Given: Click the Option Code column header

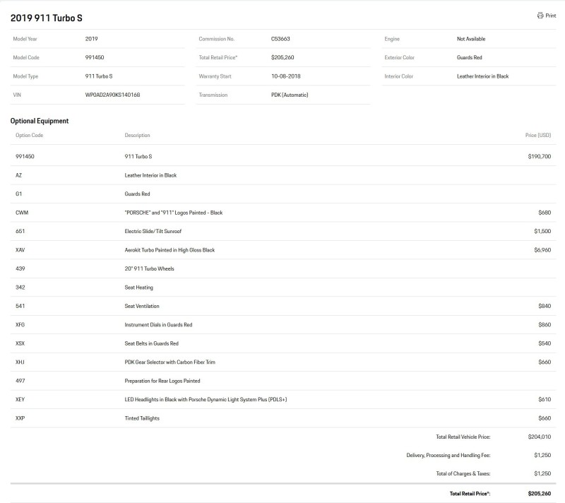Looking at the screenshot, I should 29,135.
